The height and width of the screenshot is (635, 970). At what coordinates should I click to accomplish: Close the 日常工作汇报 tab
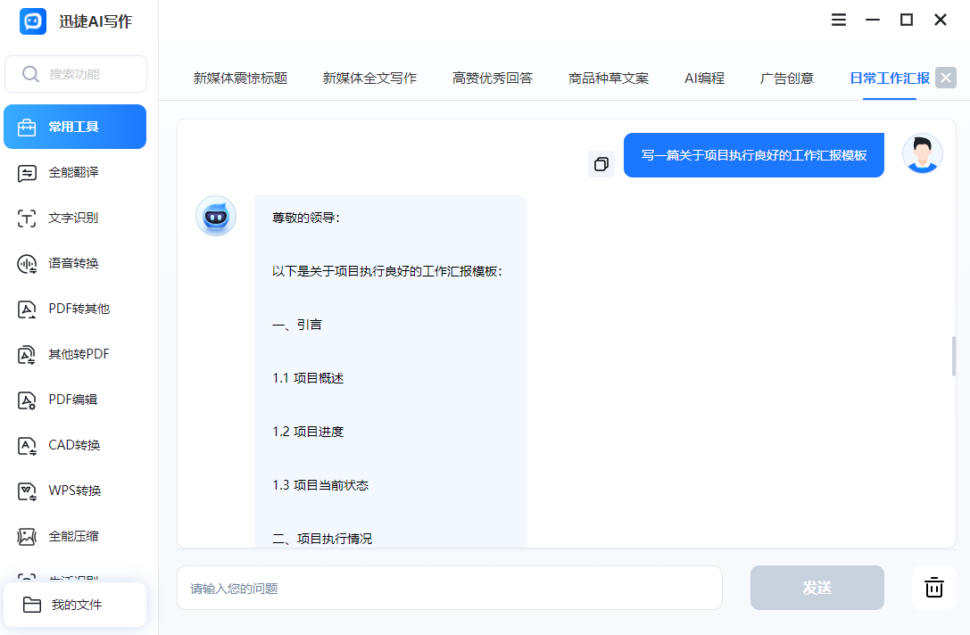pos(946,78)
